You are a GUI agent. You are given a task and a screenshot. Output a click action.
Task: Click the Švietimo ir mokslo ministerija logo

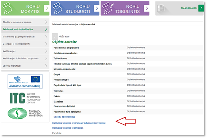(x=25, y=113)
